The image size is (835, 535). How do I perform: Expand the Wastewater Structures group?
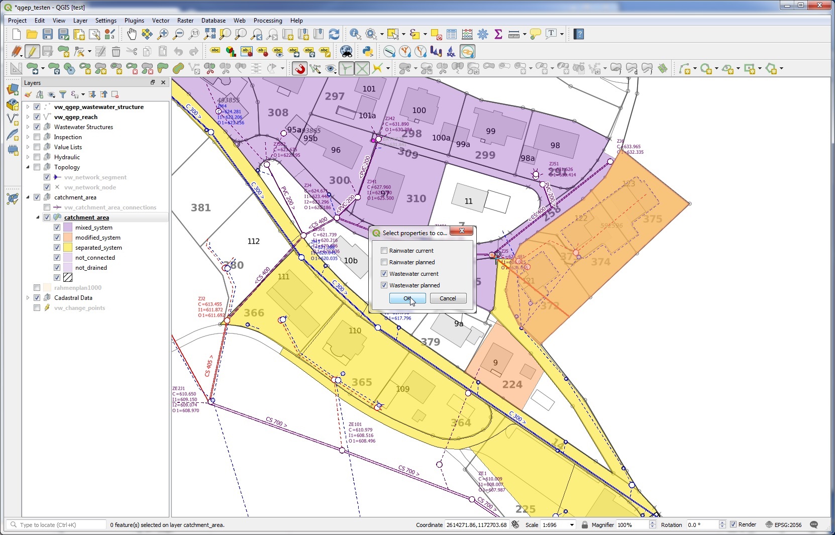(x=28, y=127)
